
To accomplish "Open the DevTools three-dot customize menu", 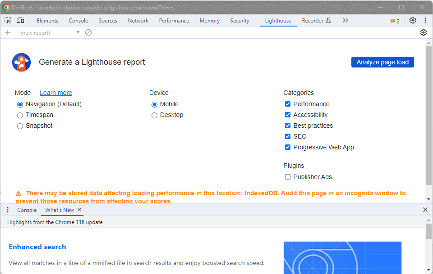I will tap(425, 21).
